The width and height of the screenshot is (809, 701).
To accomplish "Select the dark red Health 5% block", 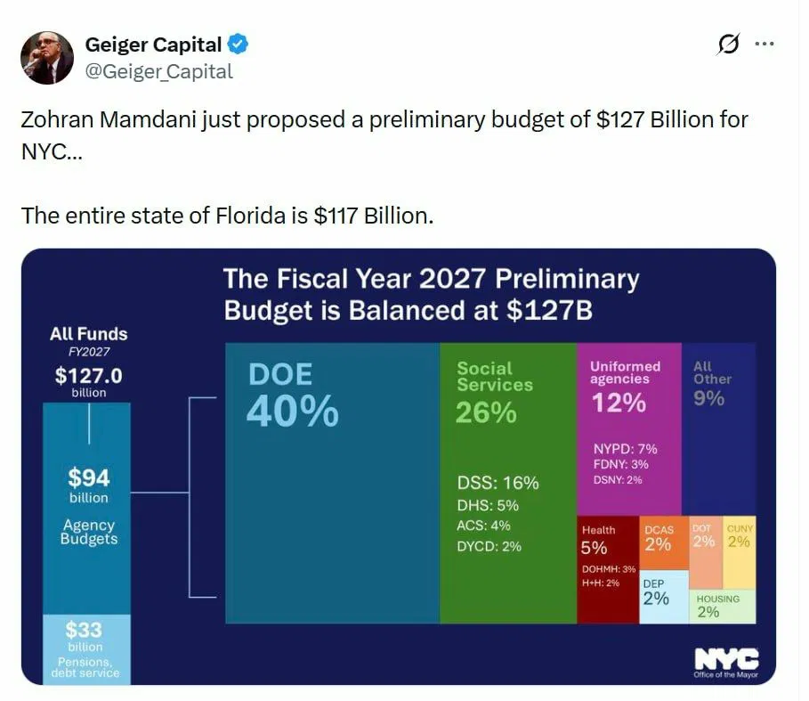I will [608, 570].
